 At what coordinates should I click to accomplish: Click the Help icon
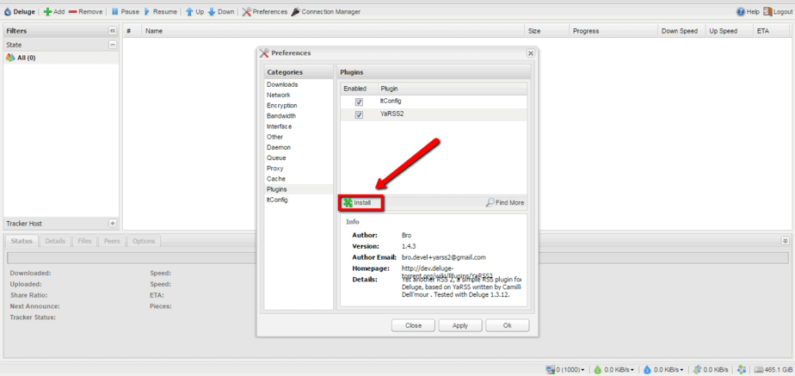coord(741,12)
